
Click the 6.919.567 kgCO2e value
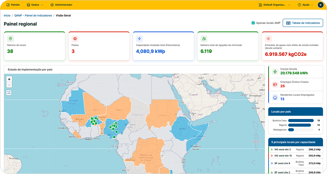286,54
